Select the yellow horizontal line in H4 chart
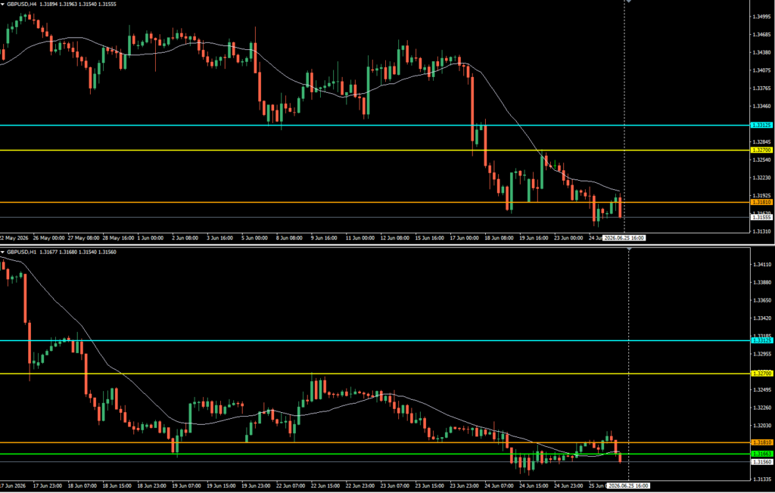775x493 pixels. tap(375, 150)
